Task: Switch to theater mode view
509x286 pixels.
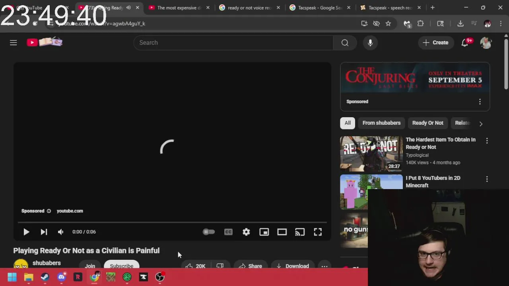Action: [x=282, y=232]
